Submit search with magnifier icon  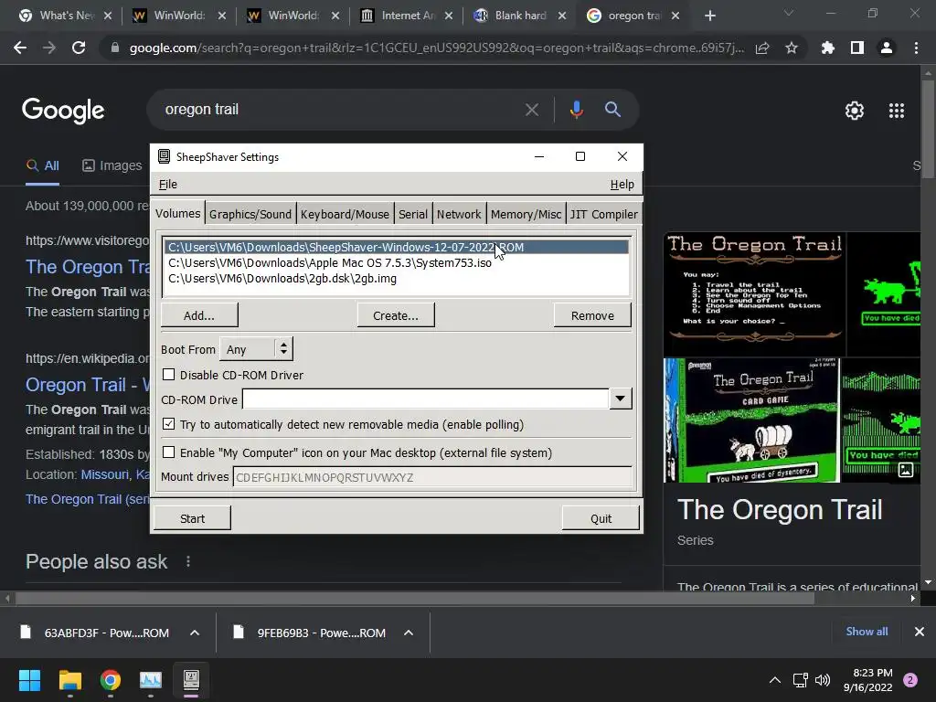pyautogui.click(x=612, y=110)
